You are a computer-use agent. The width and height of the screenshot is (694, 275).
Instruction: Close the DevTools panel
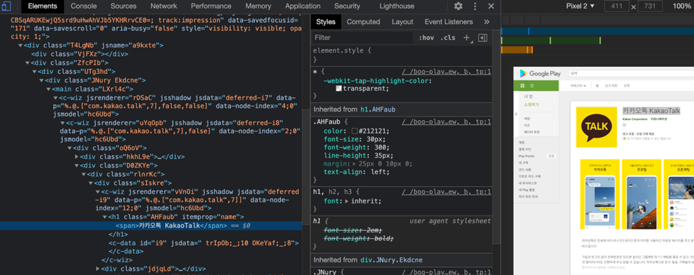pyautogui.click(x=491, y=6)
